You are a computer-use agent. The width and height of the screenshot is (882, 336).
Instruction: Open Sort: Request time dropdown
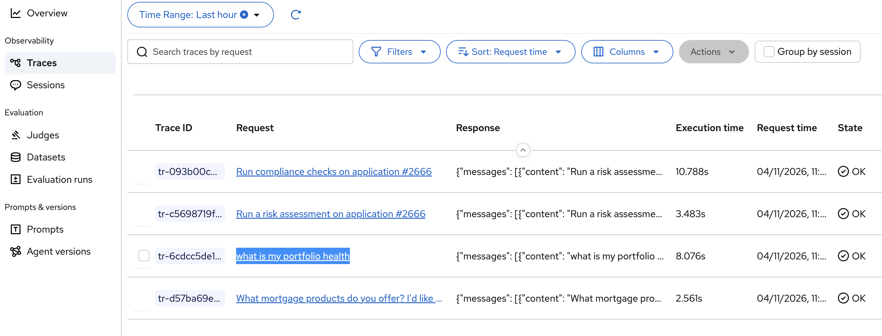510,52
